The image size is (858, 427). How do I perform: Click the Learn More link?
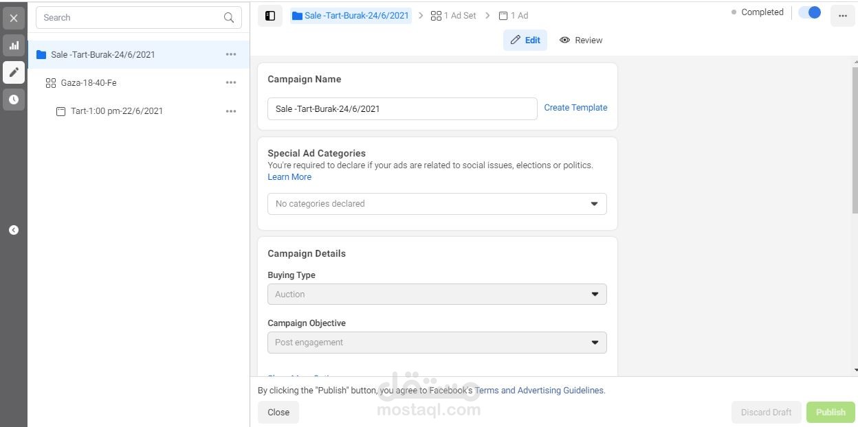(289, 177)
